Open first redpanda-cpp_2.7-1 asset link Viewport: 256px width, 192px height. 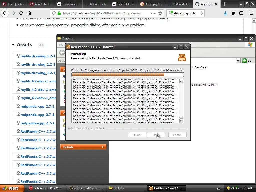coord(38,106)
